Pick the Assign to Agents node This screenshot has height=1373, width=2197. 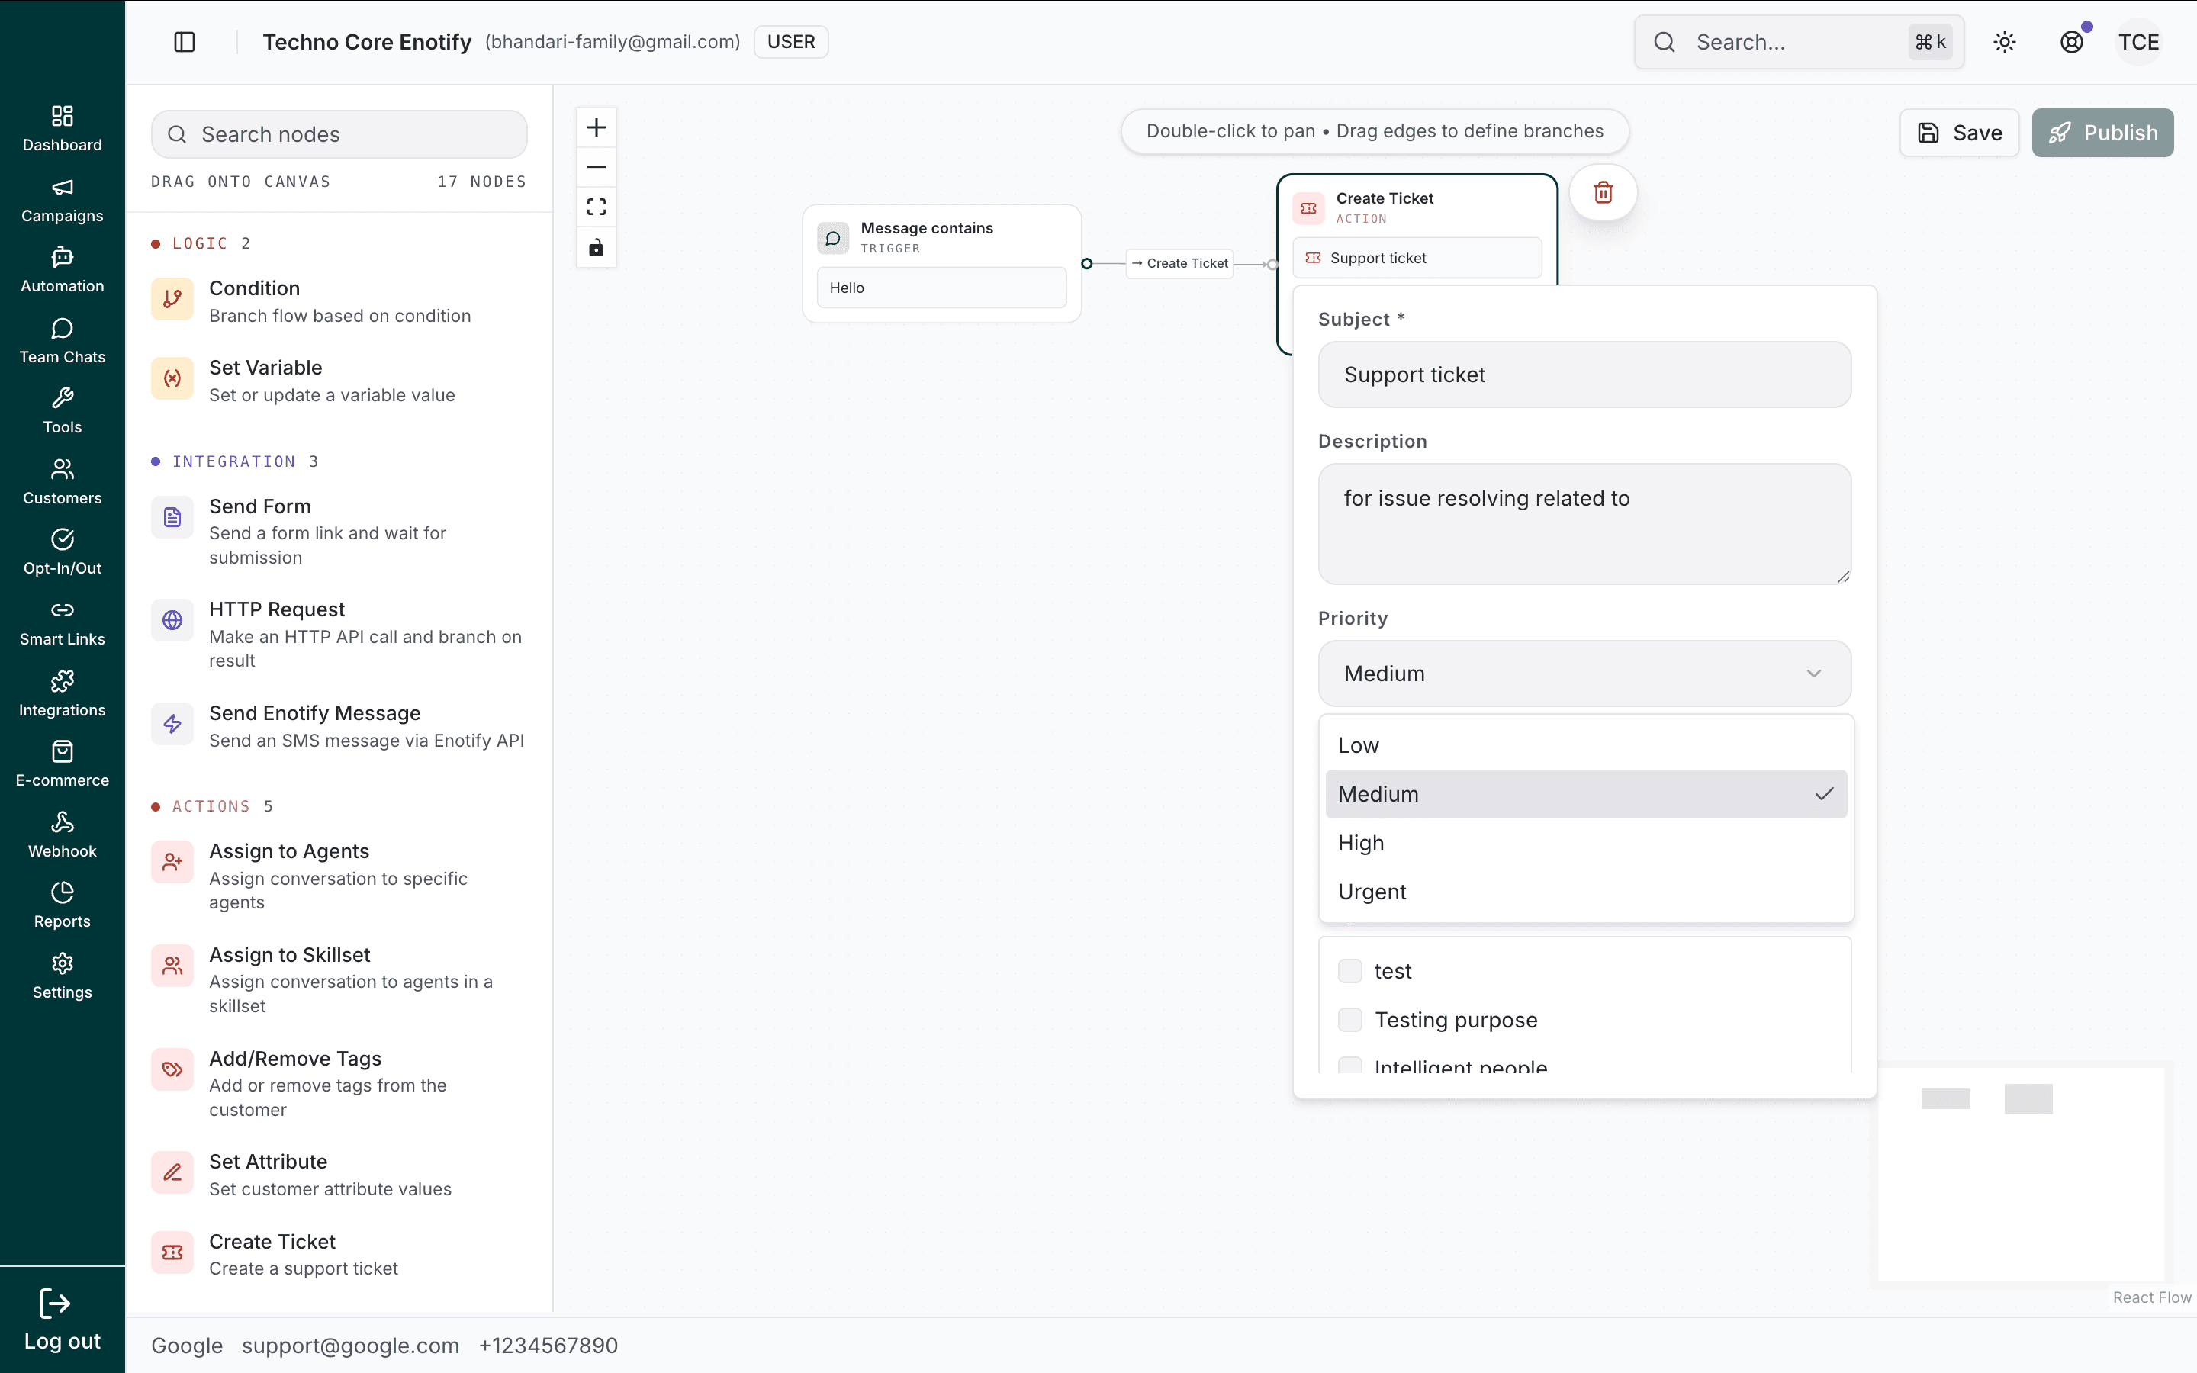pos(339,876)
